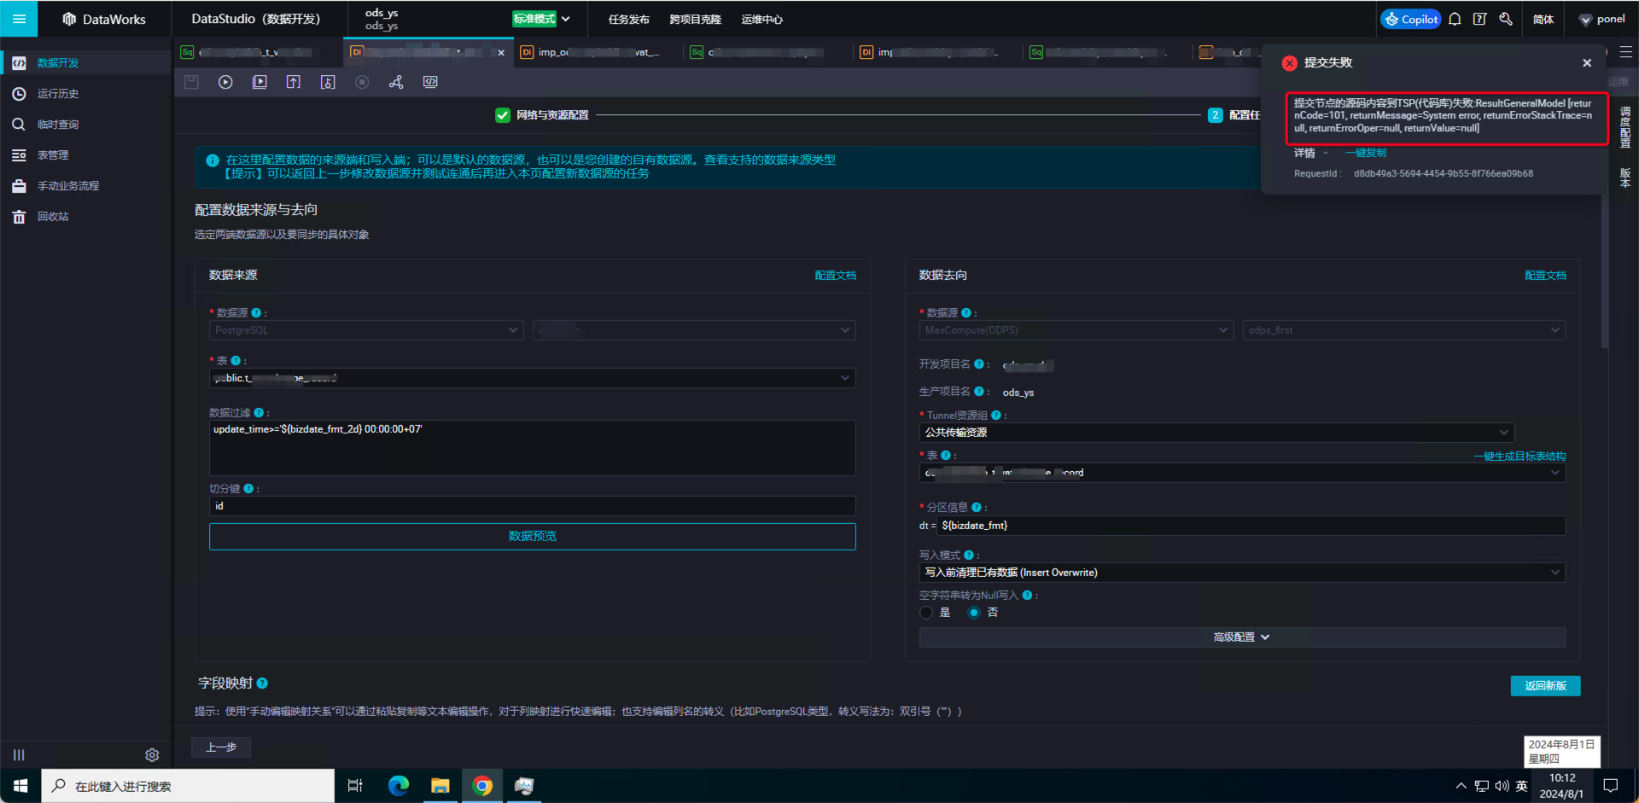
Task: Open the 写入模式 Insert Overwrite dropdown
Action: click(x=1243, y=573)
